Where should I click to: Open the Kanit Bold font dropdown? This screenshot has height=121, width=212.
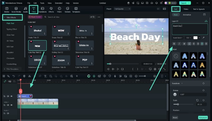coord(178,38)
